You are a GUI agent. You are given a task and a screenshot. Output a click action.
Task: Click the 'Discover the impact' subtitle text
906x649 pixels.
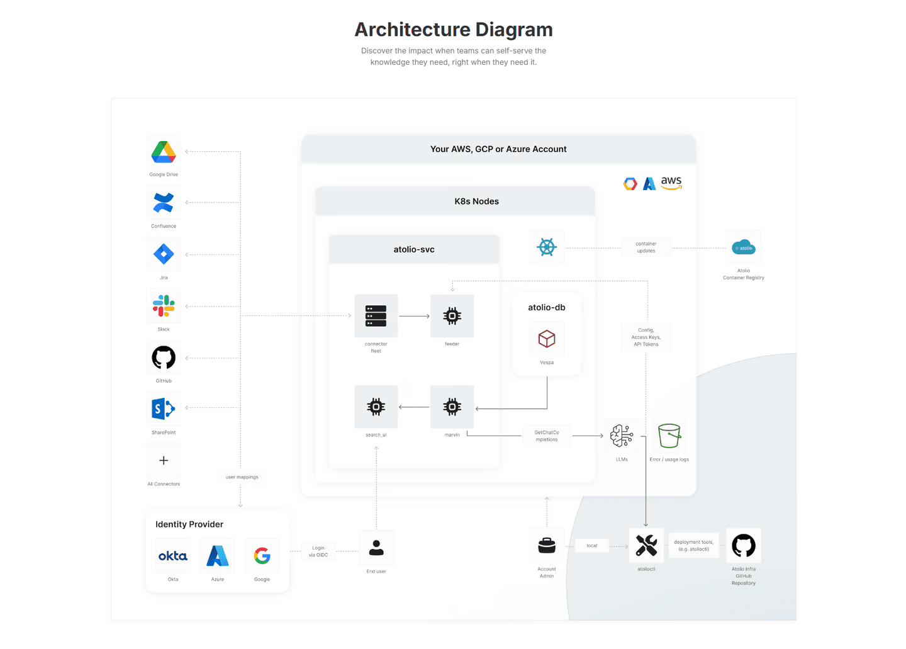pos(454,57)
